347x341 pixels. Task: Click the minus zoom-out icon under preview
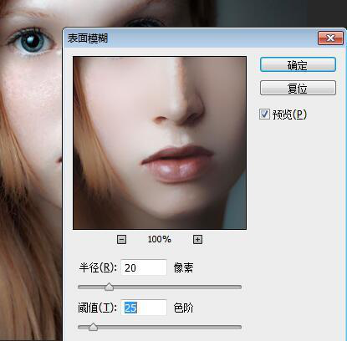tap(121, 239)
